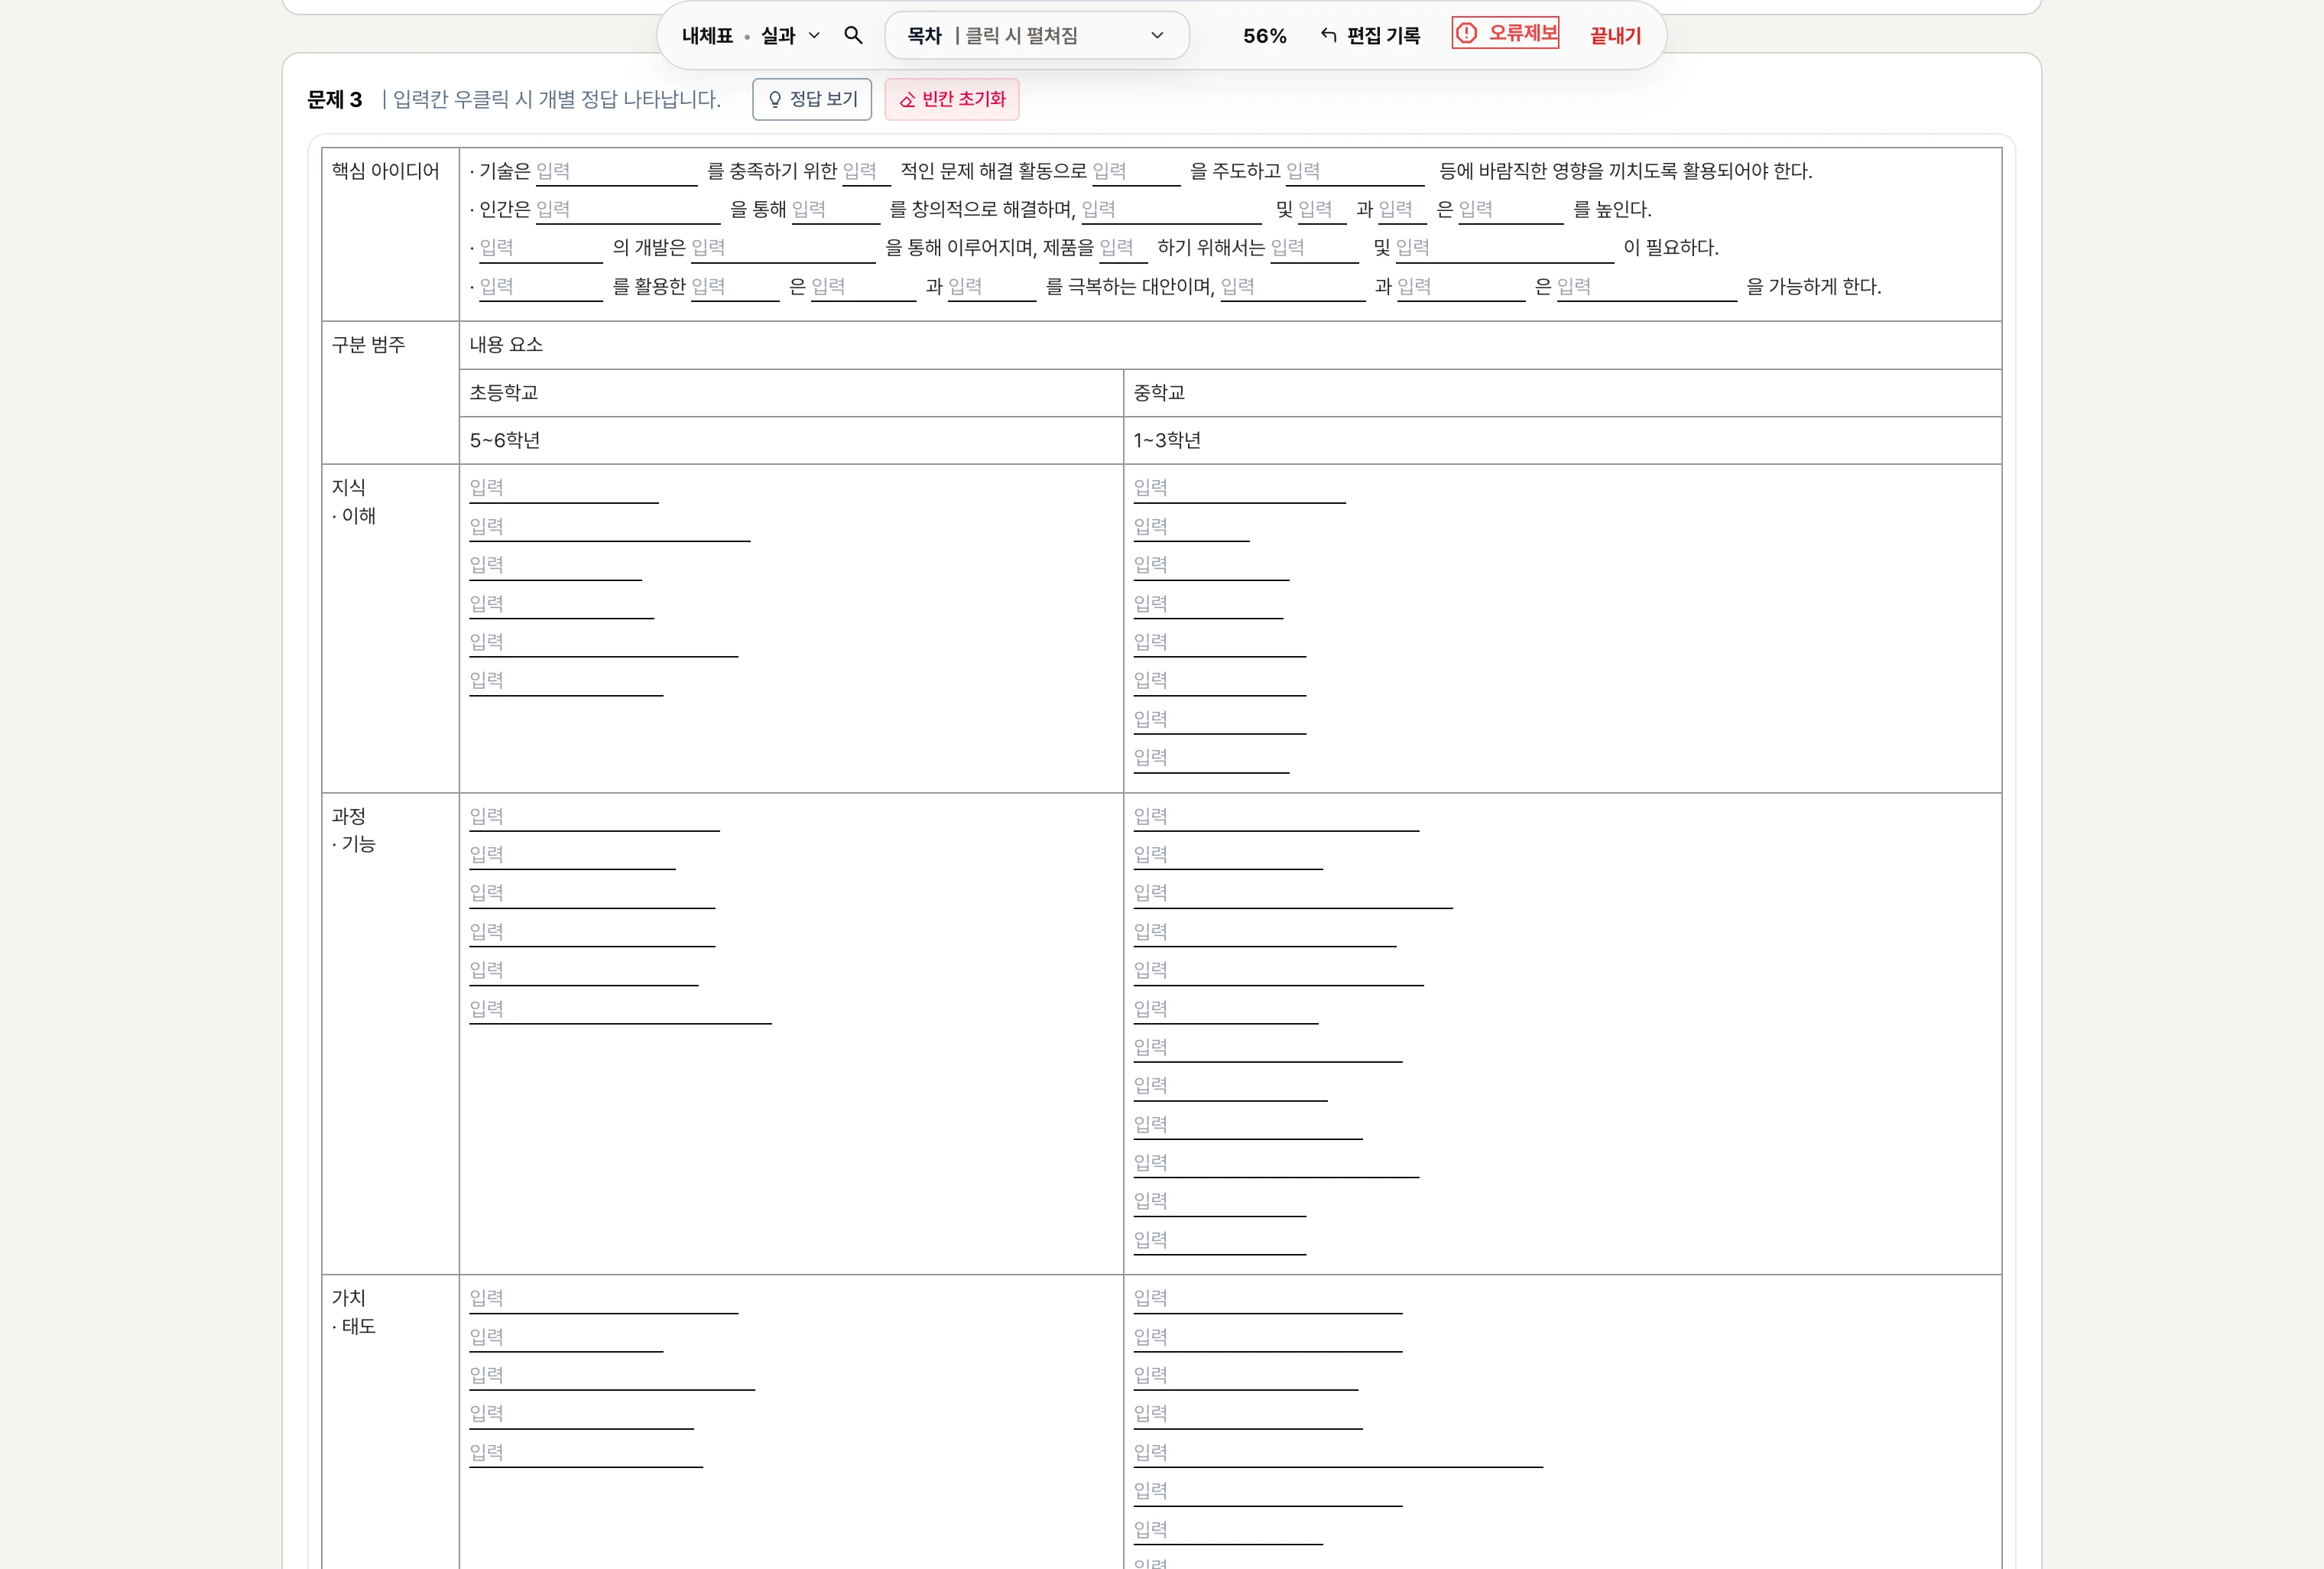The image size is (2324, 1569).
Task: Click the 끝내기 exit link
Action: [x=1615, y=36]
